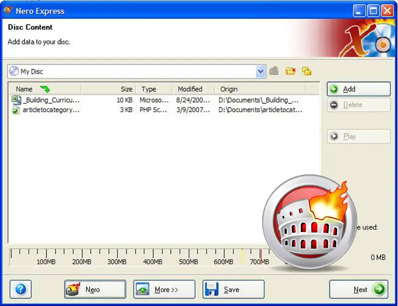This screenshot has width=398, height=306.
Task: Sort by the Name column header
Action: click(45, 89)
